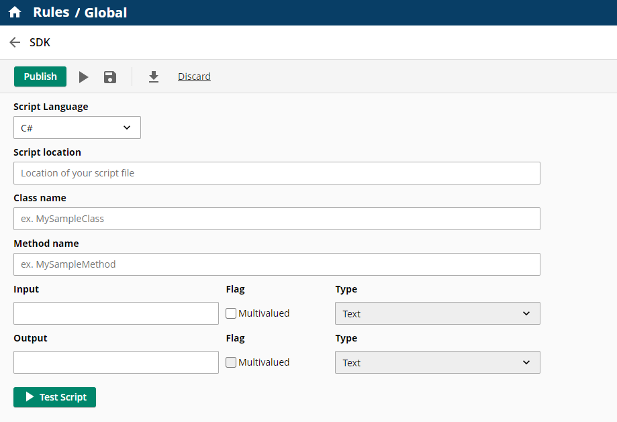Open Rules in the breadcrumb header

pyautogui.click(x=51, y=13)
